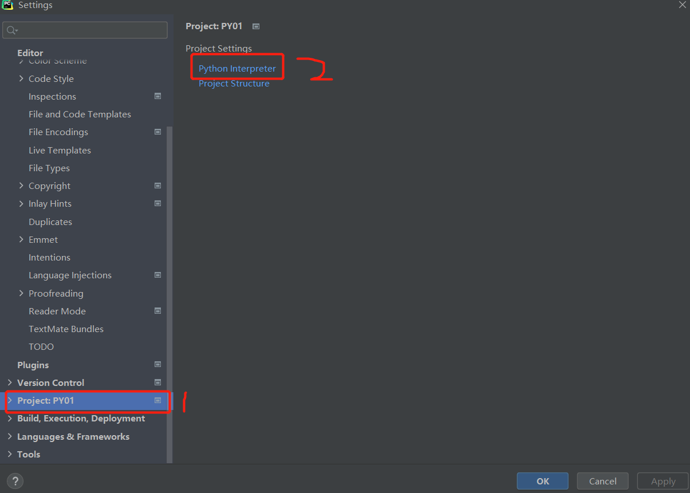Click the Apply button
The width and height of the screenshot is (690, 493).
663,481
